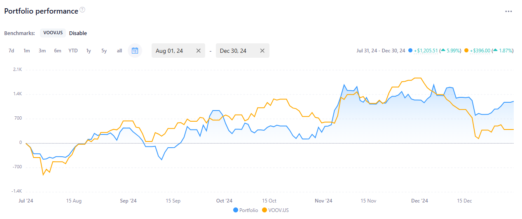The width and height of the screenshot is (522, 219).
Task: Select the 7d time range
Action: (12, 51)
